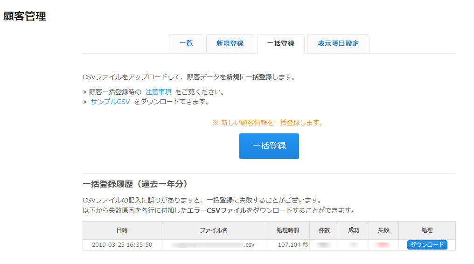Click the 一括登録履歴（過去一年分） heading

135,184
